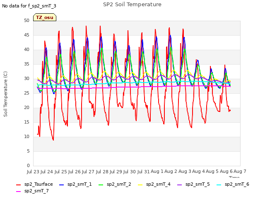Click the purple sp2_smT_5 legend swatch
This screenshot has width=265, height=199.
[x=179, y=184]
